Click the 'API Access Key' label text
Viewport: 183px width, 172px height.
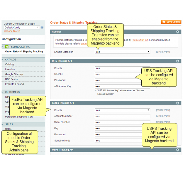click(x=63, y=87)
